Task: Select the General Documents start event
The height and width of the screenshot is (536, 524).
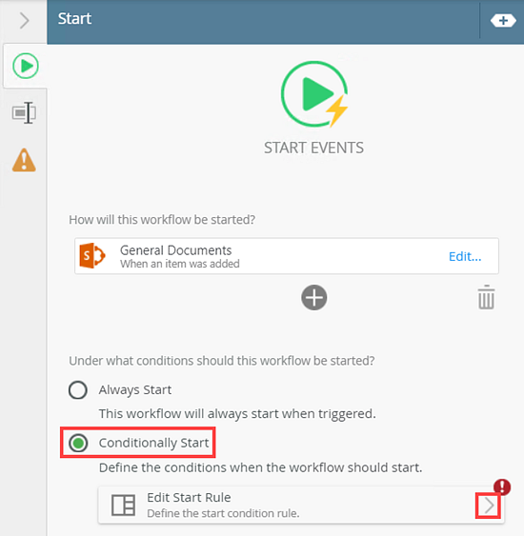Action: coord(287,256)
